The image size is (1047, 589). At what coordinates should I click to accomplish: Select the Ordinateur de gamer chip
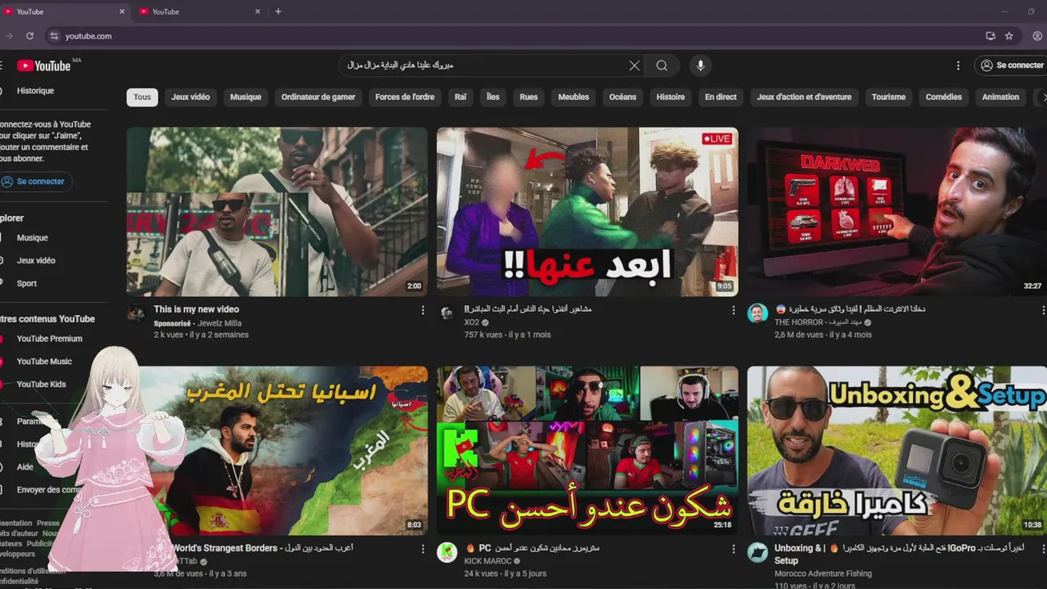pyautogui.click(x=318, y=97)
